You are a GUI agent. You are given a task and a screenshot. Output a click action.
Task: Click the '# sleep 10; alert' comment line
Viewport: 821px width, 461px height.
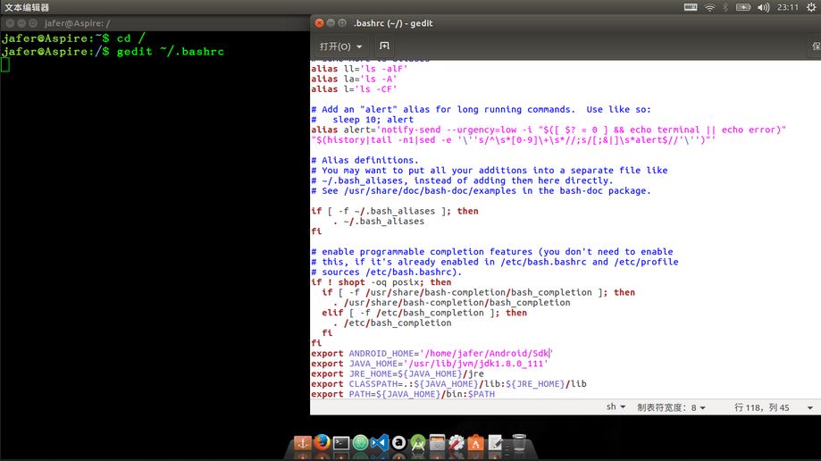pos(362,120)
